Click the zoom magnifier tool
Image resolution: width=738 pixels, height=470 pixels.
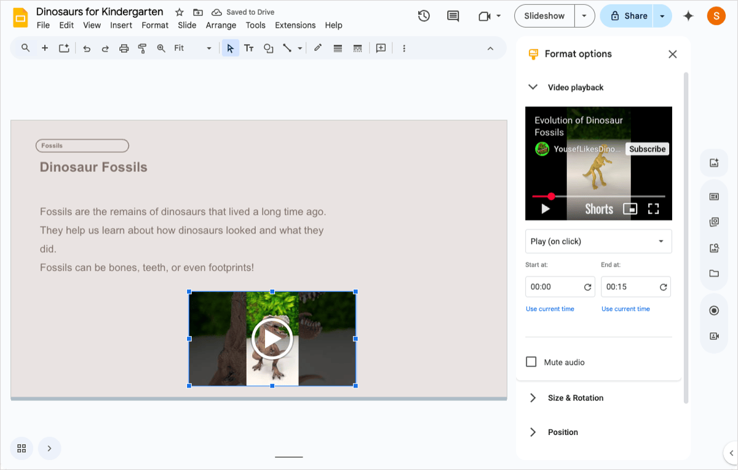coord(161,48)
